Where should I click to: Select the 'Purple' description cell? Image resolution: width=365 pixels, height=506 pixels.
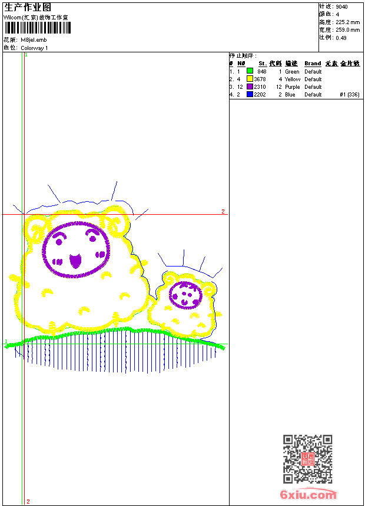(293, 87)
